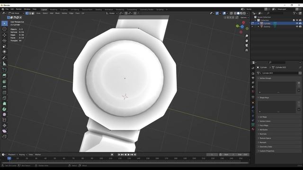Select the Cursor tool
Image resolution: width=303 pixels, height=170 pixels.
point(4,29)
